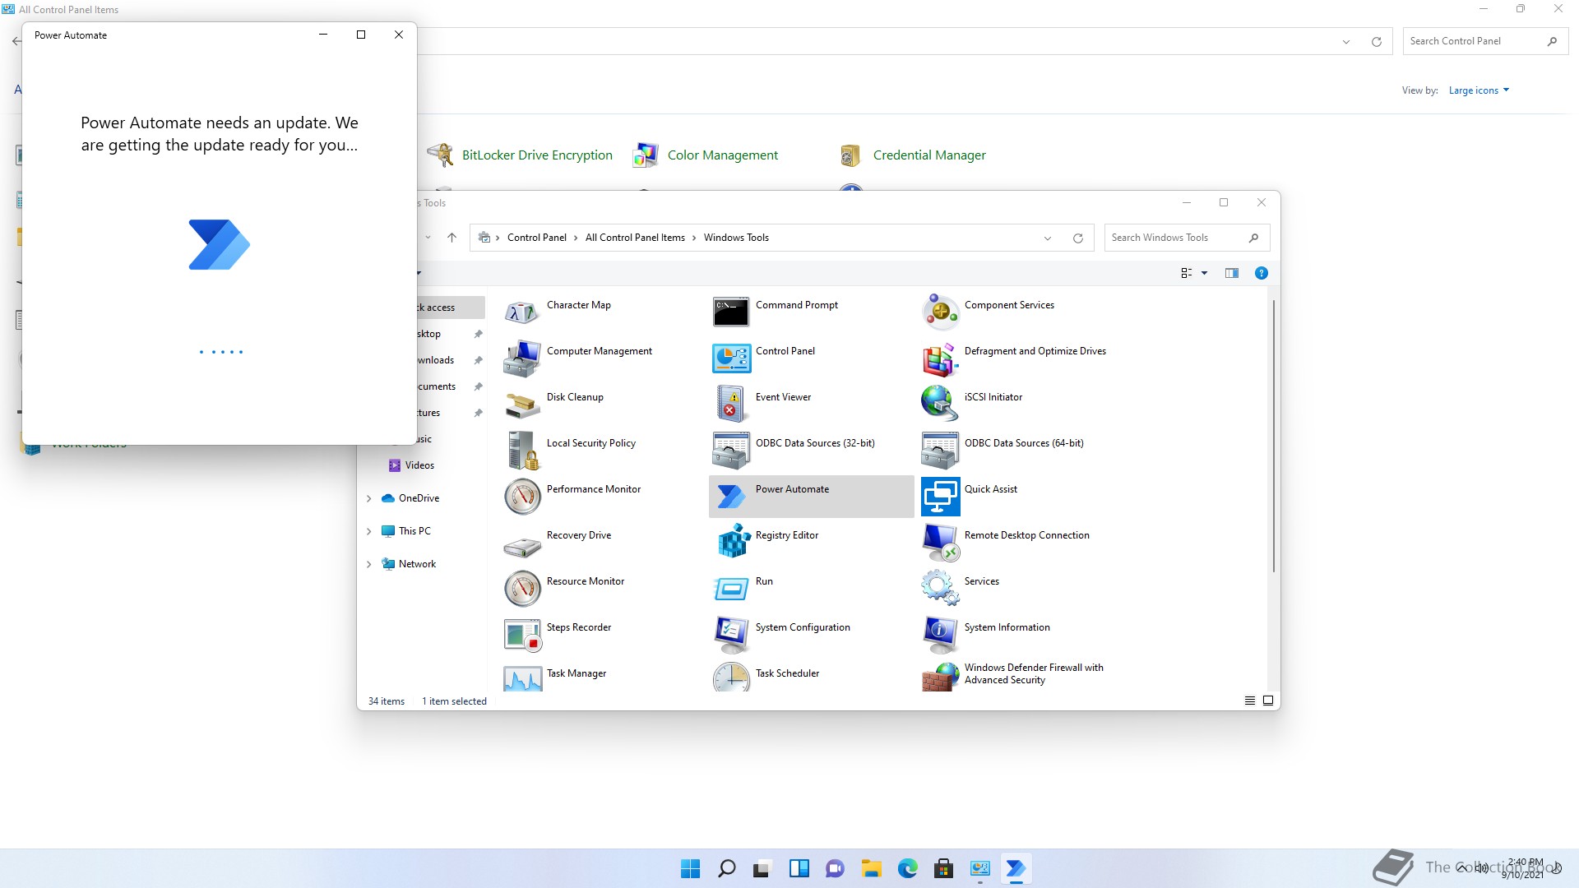Viewport: 1579px width, 888px height.
Task: Expand Network in navigation pane
Action: [x=368, y=564]
